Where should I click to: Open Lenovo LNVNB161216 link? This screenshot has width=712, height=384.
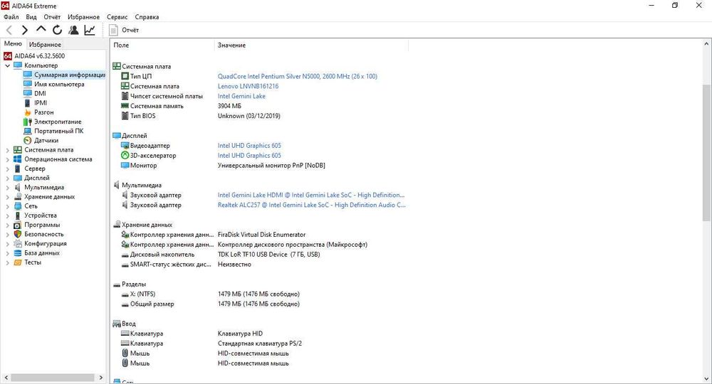(248, 86)
